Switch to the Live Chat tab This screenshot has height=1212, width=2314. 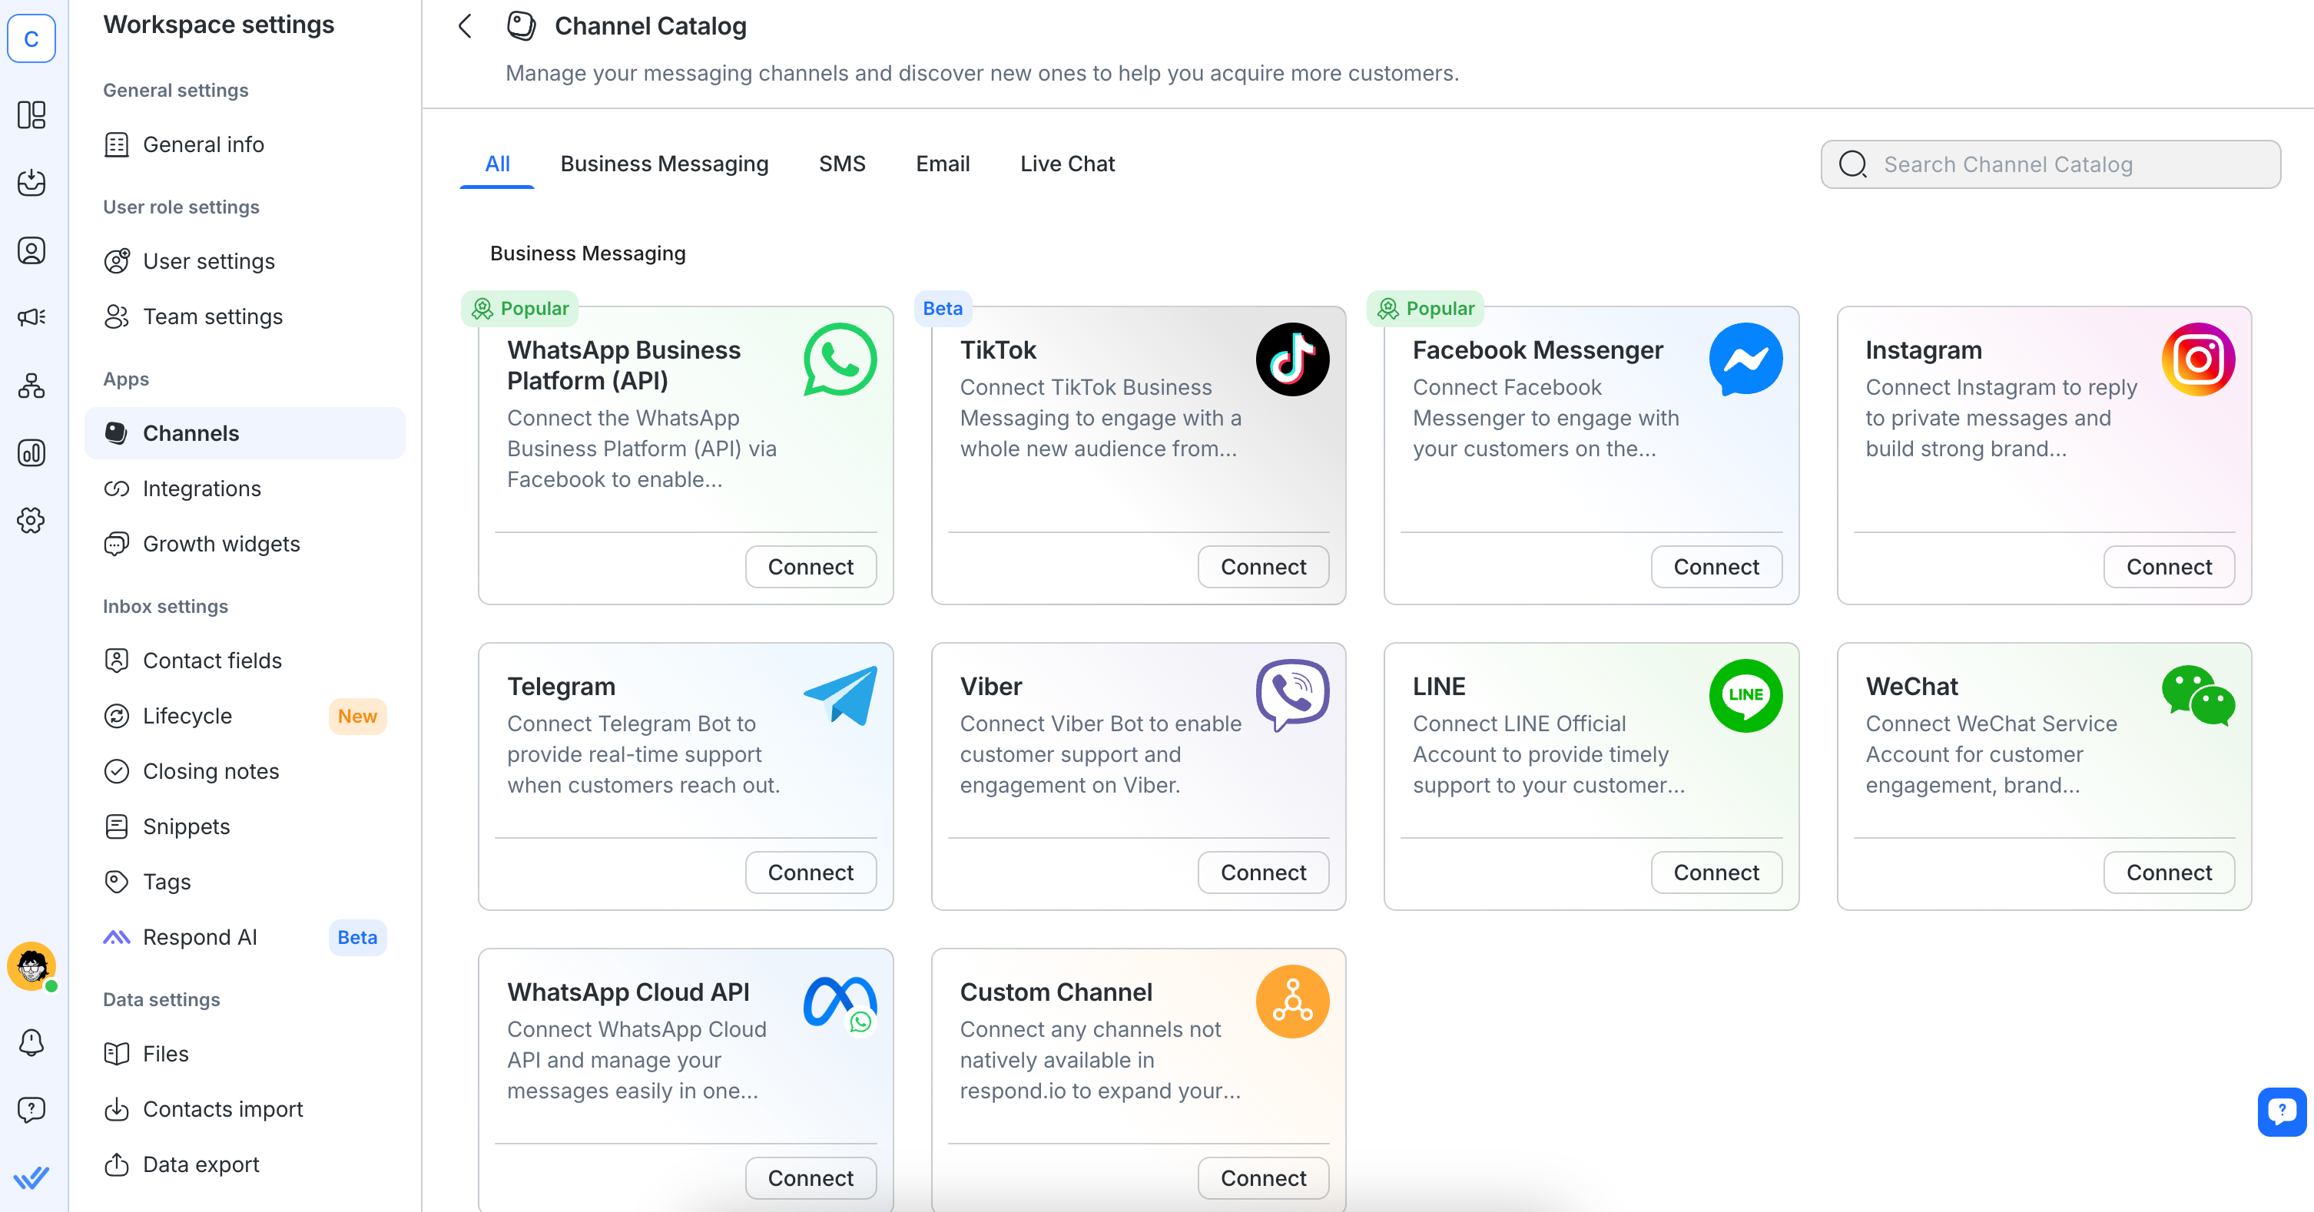1067,164
